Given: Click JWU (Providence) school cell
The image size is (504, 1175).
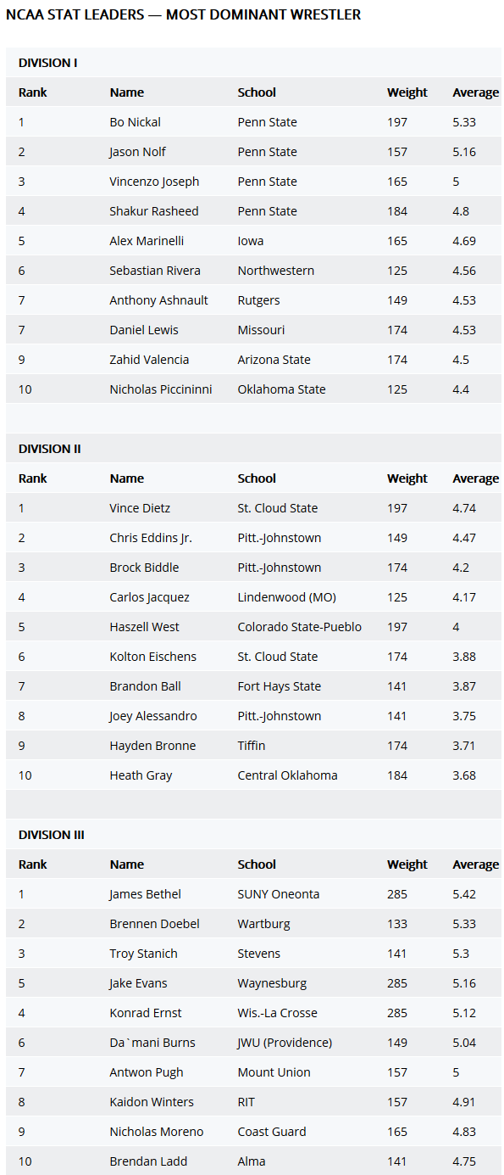Looking at the screenshot, I should tap(285, 1043).
